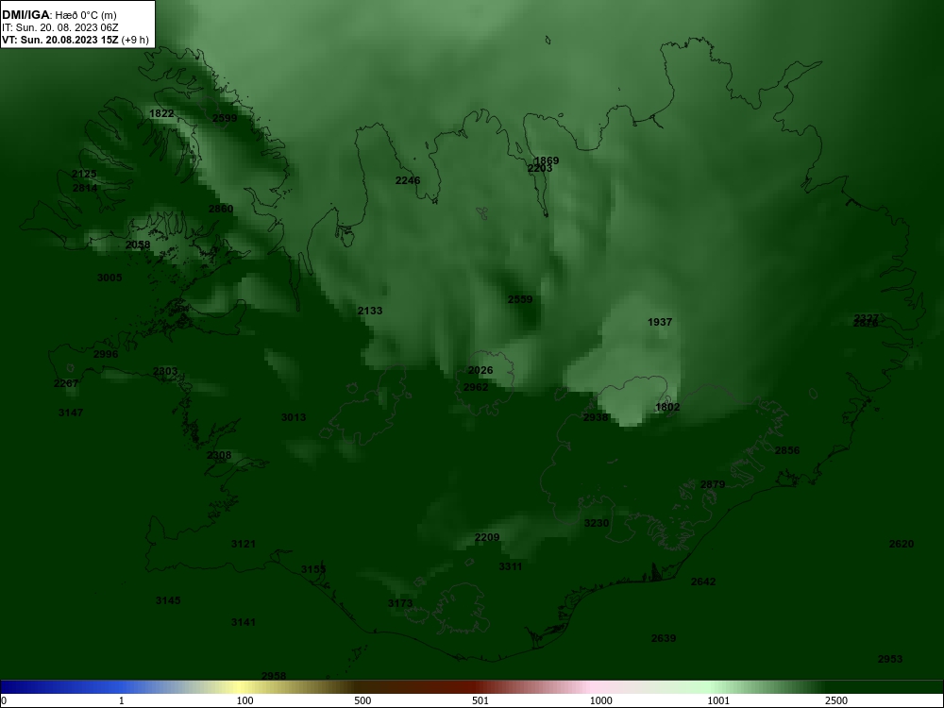Click the 2599 height value

(225, 119)
